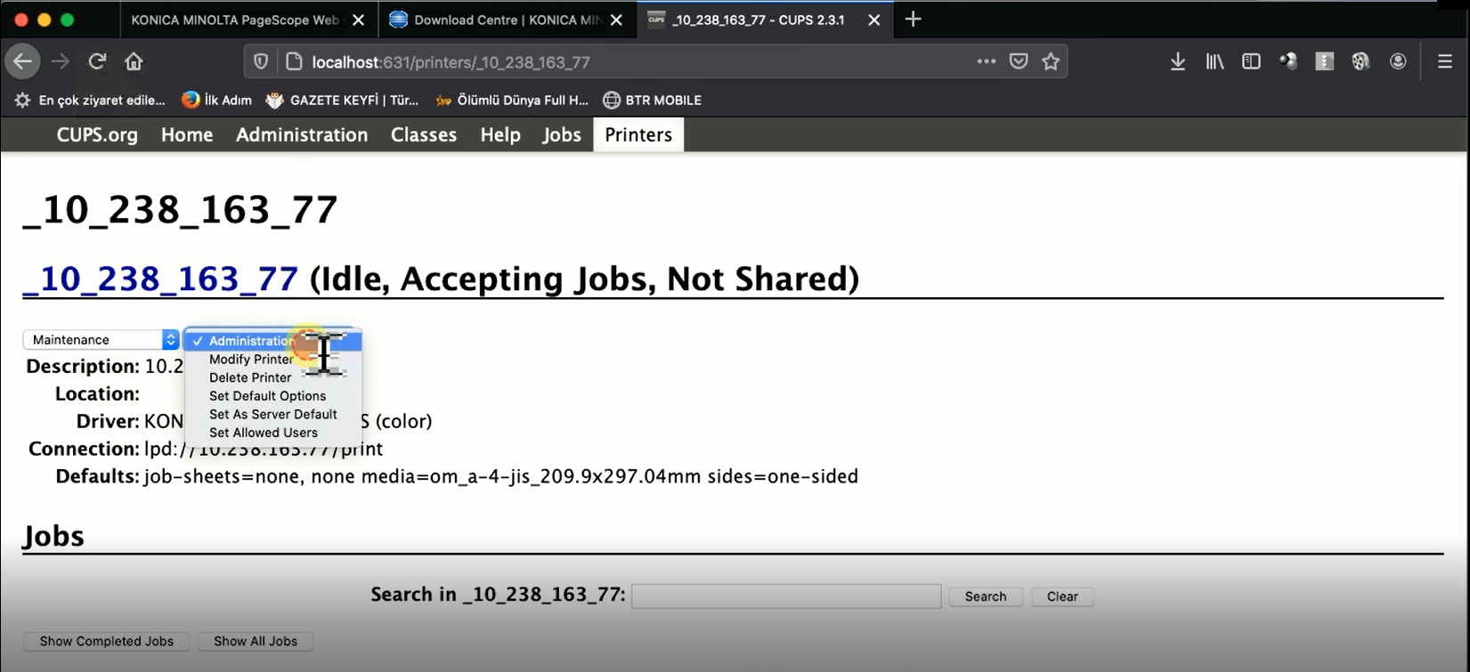The height and width of the screenshot is (672, 1470).
Task: Open the downloads arrow icon
Action: (x=1177, y=61)
